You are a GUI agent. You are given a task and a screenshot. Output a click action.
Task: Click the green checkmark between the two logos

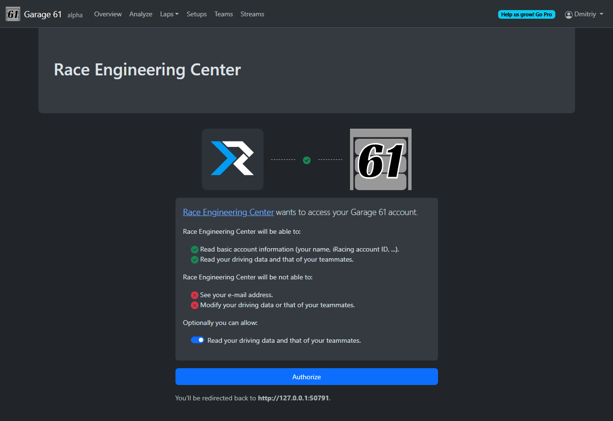[x=306, y=160]
